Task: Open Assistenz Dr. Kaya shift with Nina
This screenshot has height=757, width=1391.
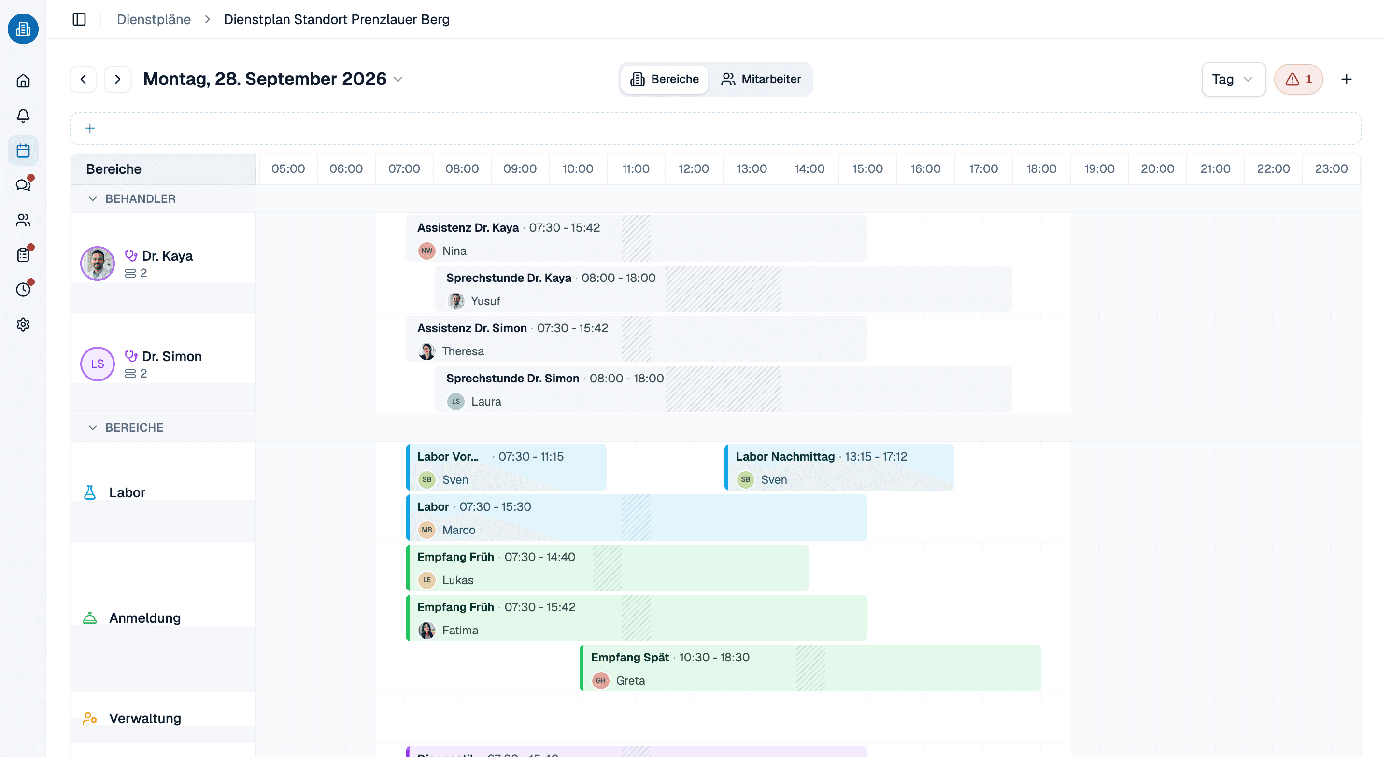Action: (637, 238)
